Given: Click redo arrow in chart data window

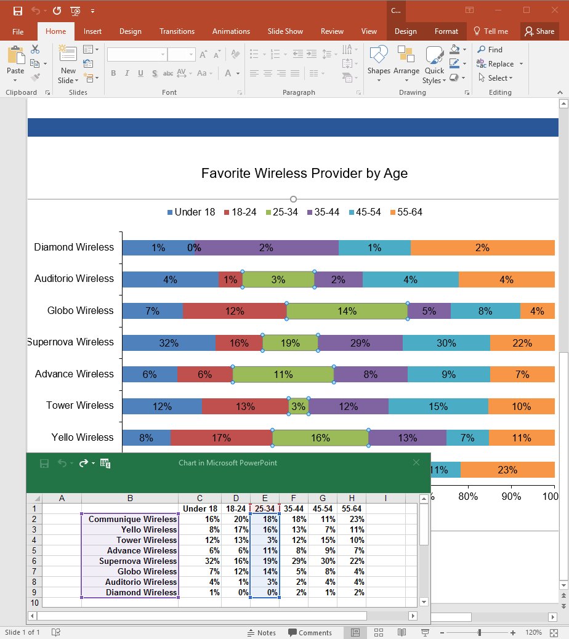Looking at the screenshot, I should coord(83,464).
